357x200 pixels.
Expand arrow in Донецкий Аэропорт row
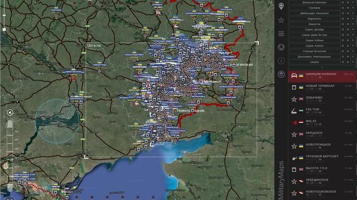pyautogui.click(x=353, y=2)
